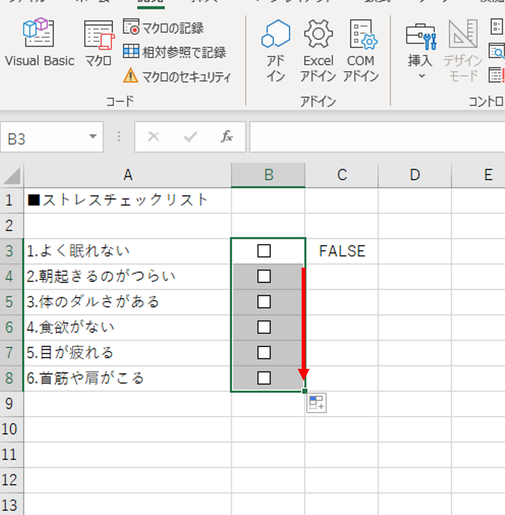Click the マクロ (Macros) icon
505x515 pixels.
coord(99,43)
